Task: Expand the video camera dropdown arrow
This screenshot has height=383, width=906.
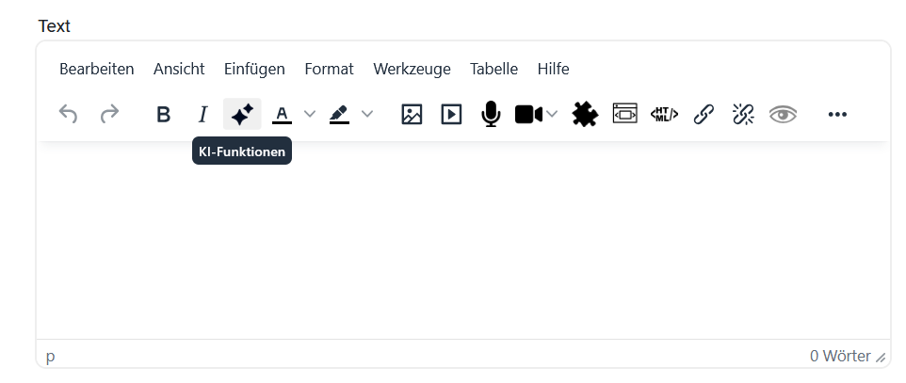Action: coord(552,115)
